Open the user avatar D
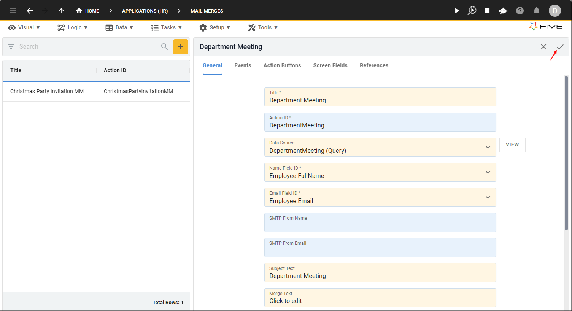Image resolution: width=572 pixels, height=311 pixels. coord(555,11)
